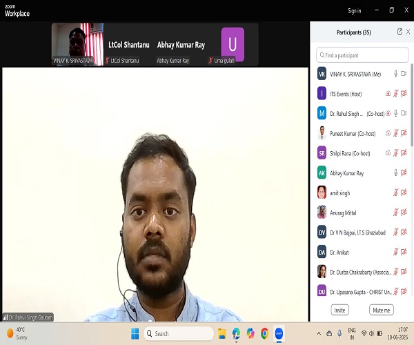Open the weather widget showing 40°C Sunny
The image size is (414, 345).
17,333
